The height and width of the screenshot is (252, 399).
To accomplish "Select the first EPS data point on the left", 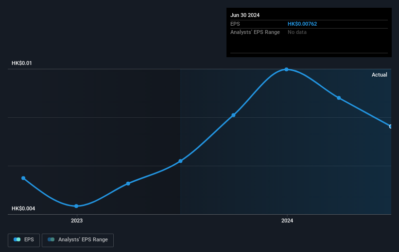I will coord(23,178).
